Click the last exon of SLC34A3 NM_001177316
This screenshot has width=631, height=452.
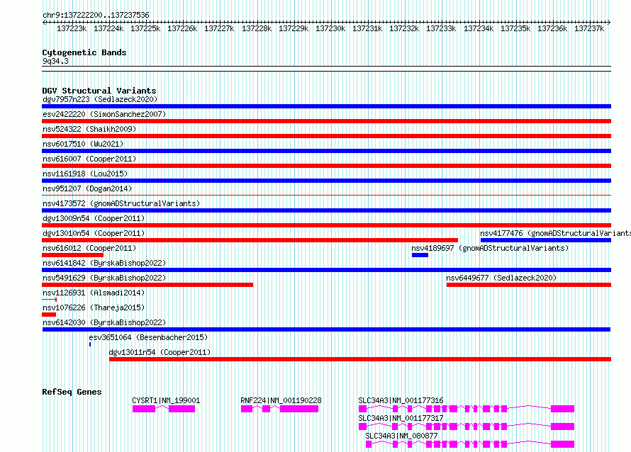pos(563,409)
